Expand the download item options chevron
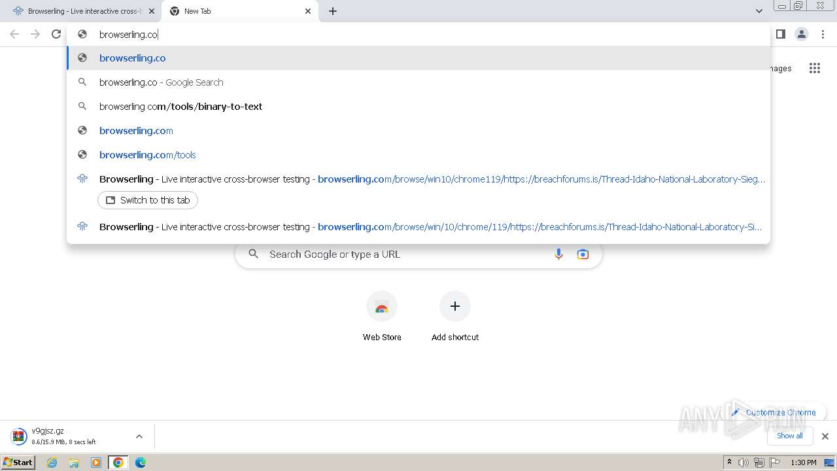This screenshot has height=471, width=837. pyautogui.click(x=139, y=436)
